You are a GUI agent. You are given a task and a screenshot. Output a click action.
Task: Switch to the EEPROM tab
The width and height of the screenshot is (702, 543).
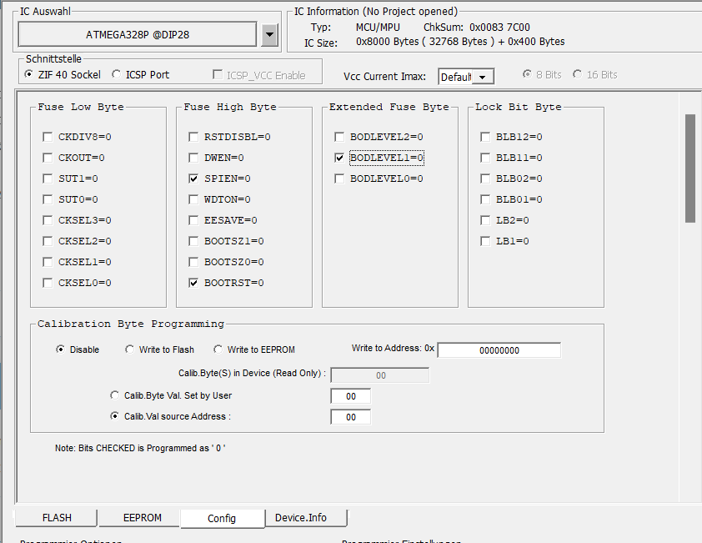[x=142, y=517]
